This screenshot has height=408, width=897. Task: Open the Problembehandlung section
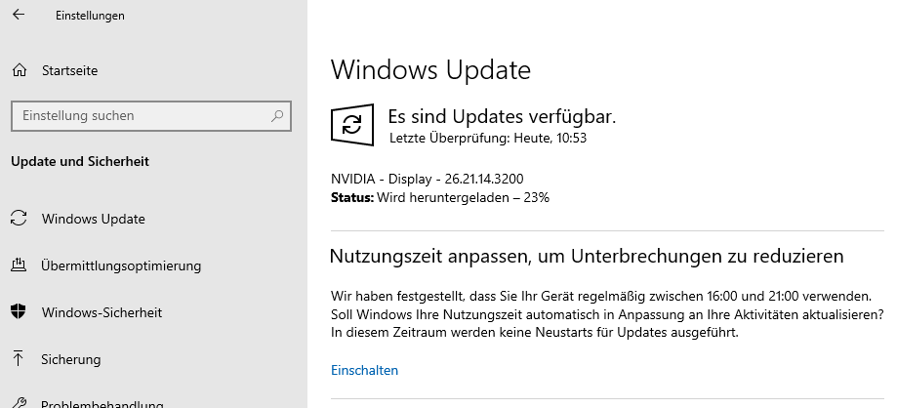coord(102,402)
